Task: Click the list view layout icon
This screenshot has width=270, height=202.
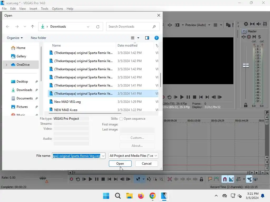Action: (x=133, y=38)
